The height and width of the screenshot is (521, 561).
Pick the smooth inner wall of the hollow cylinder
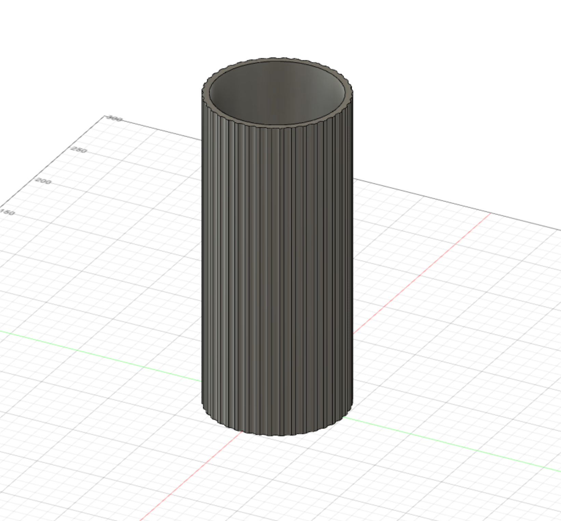point(277,92)
